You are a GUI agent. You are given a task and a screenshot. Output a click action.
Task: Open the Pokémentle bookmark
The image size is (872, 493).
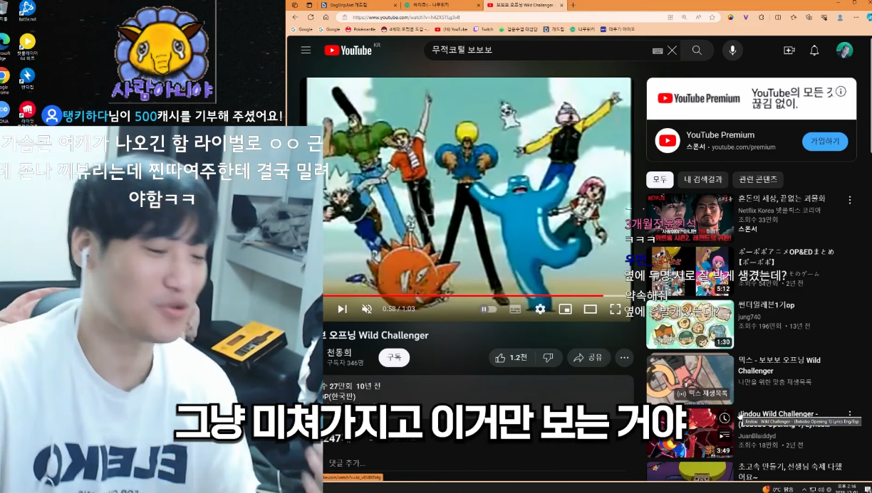[x=360, y=29]
